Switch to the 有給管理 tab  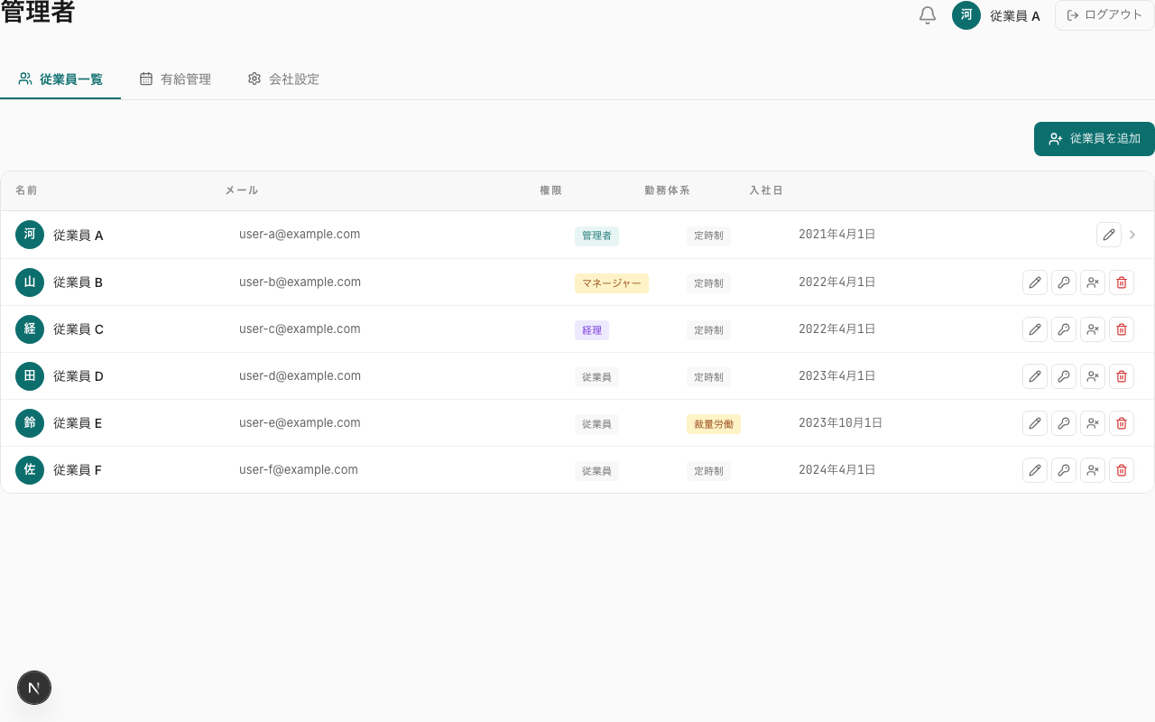(x=175, y=79)
